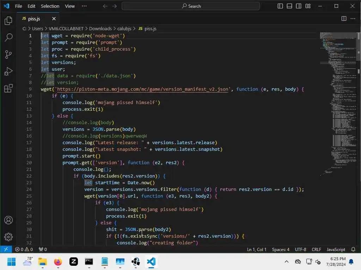
Task: Go forward with the right arrow
Action: pyautogui.click(x=115, y=6)
